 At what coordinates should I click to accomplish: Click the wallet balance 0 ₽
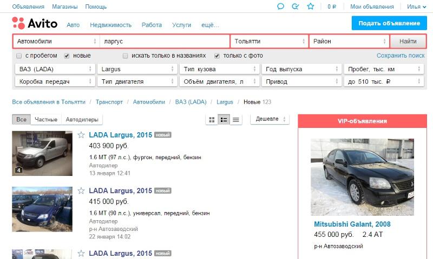[332, 6]
